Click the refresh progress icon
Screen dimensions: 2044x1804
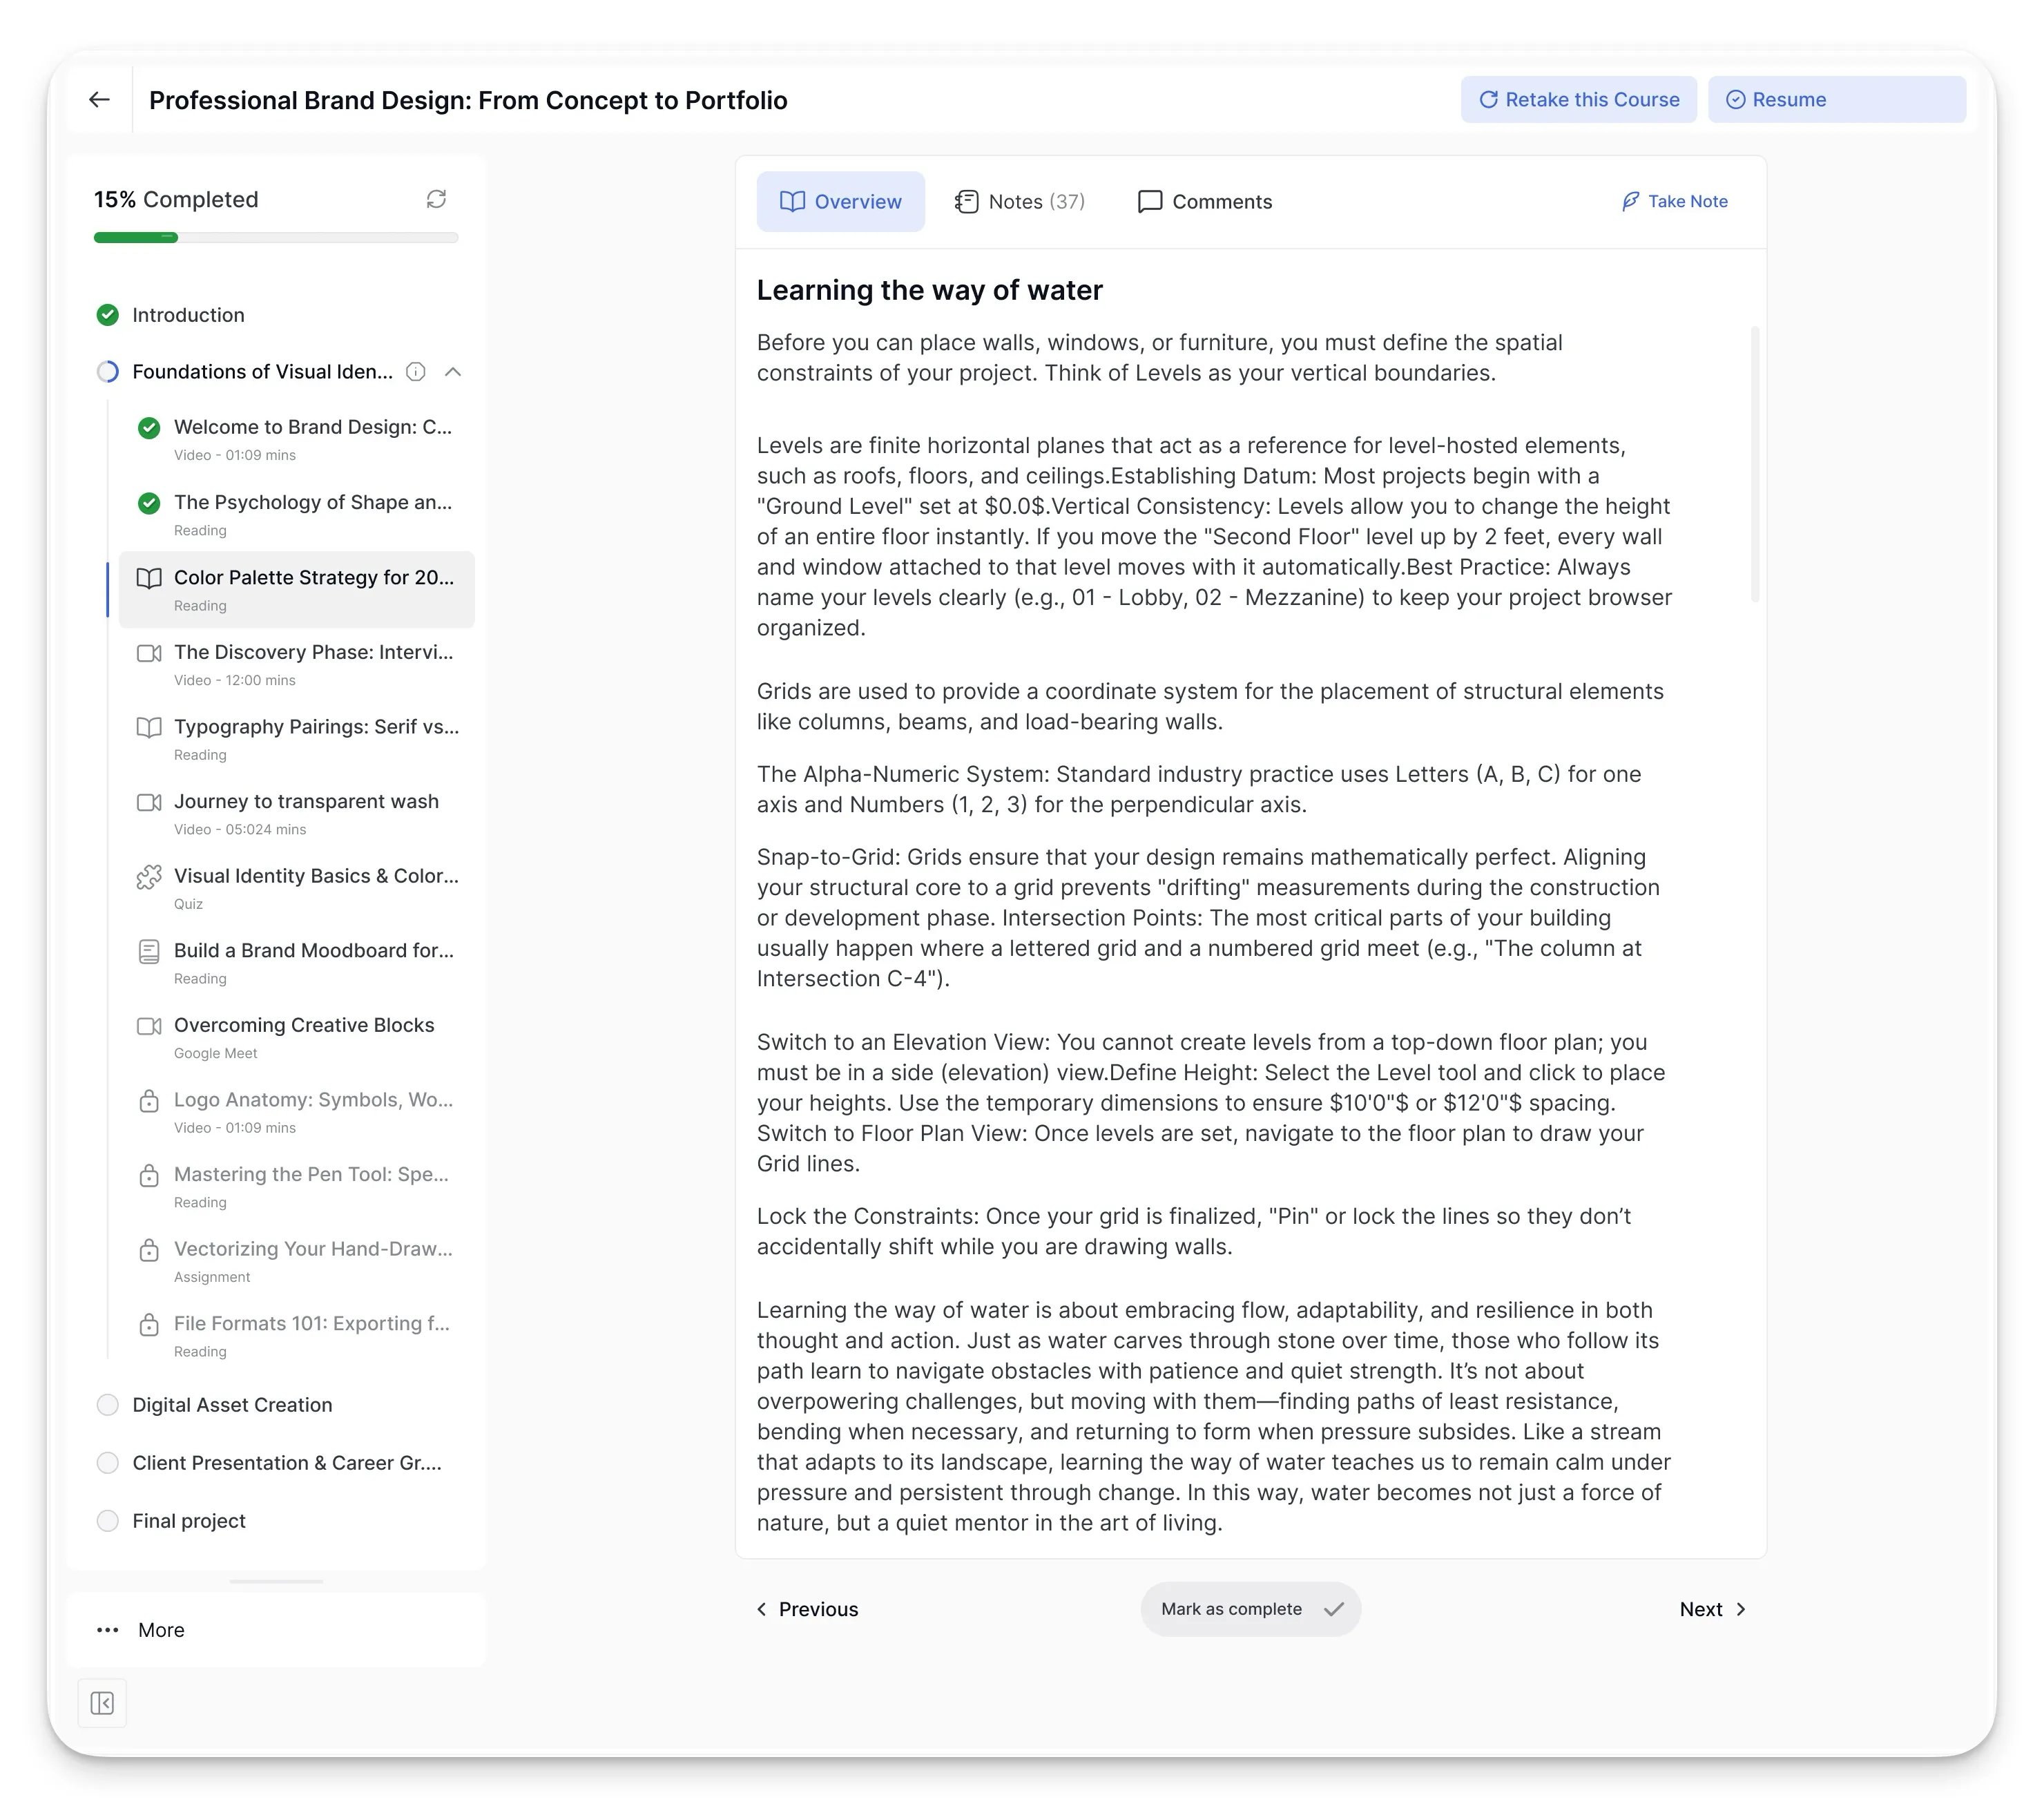(436, 199)
